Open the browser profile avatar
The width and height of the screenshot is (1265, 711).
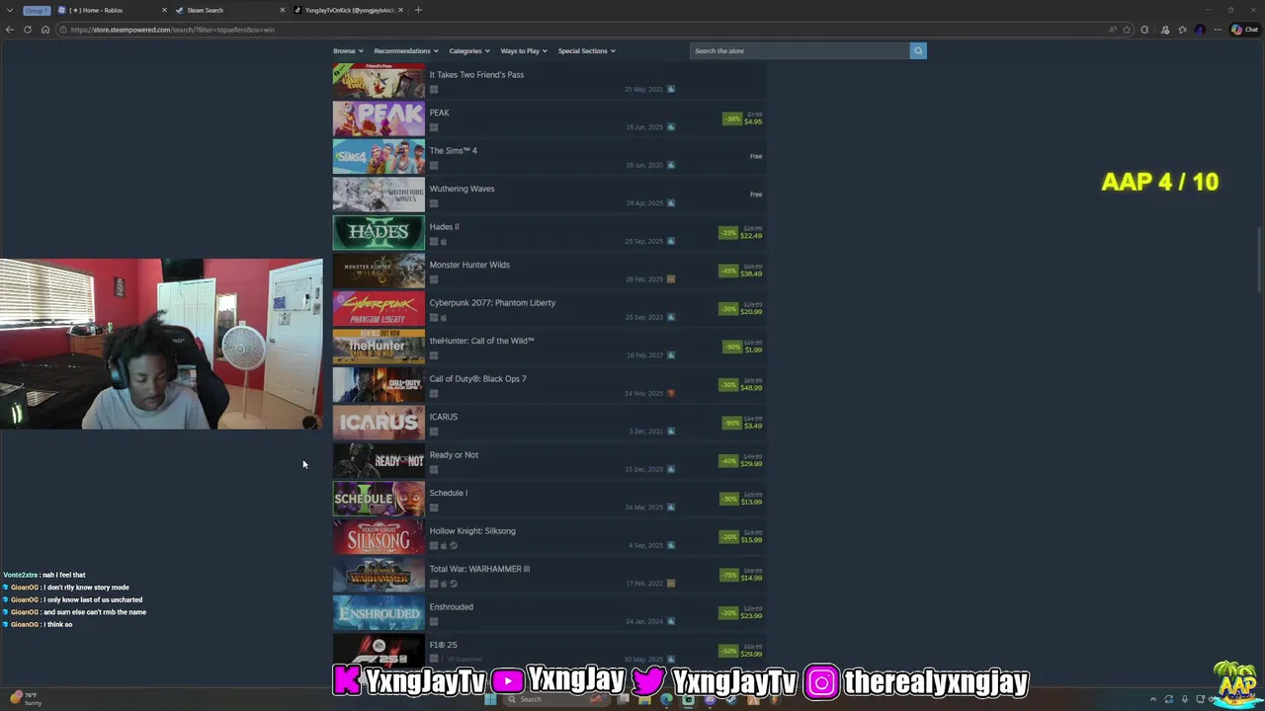pos(1200,30)
